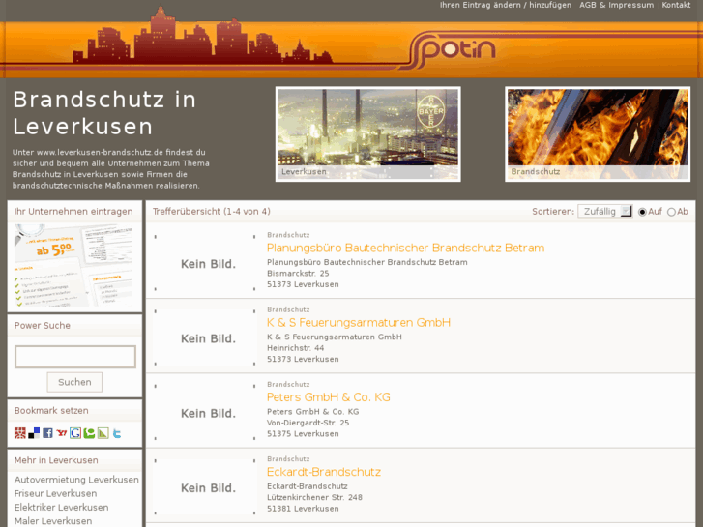Open the Kontakt page
The width and height of the screenshot is (703, 527).
[x=676, y=5]
